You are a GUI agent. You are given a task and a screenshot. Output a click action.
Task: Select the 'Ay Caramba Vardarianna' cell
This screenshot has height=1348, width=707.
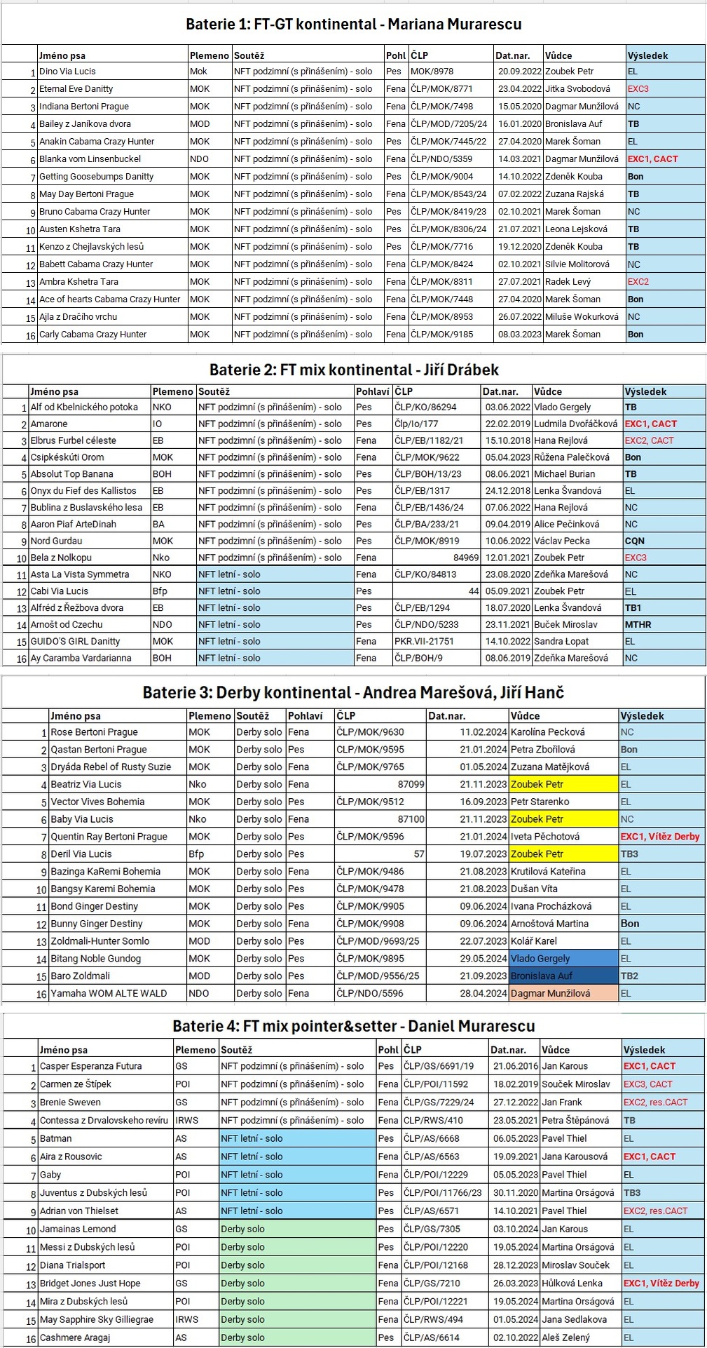89,659
